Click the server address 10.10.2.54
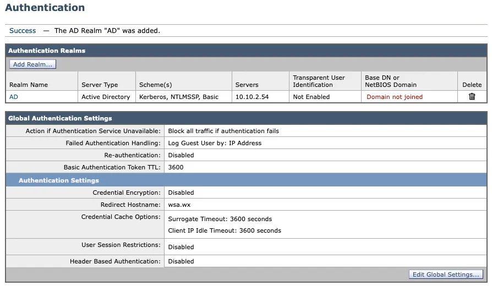This screenshot has height=286, width=492. point(252,97)
